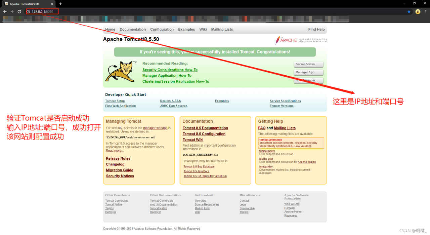The image size is (430, 235).
Task: Open the Home nav item
Action: coord(110,30)
